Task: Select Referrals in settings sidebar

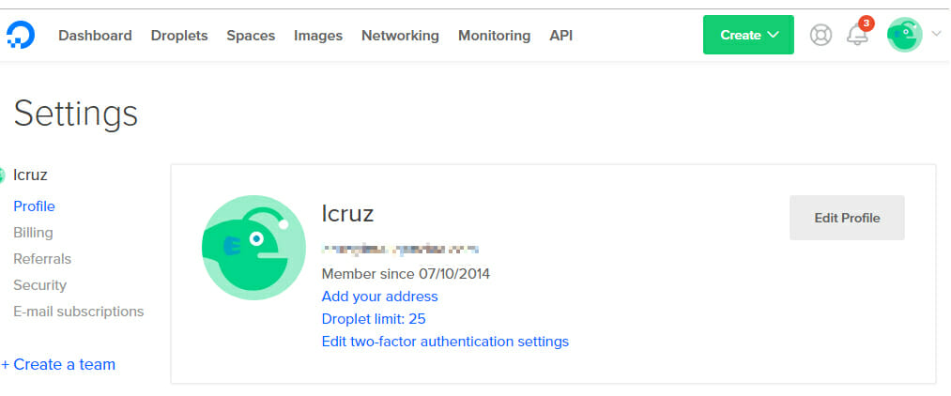Action: (42, 259)
